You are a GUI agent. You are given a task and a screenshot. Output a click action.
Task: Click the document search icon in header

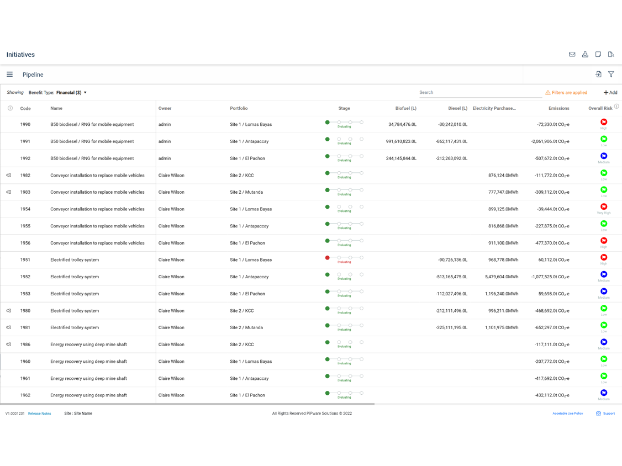611,55
